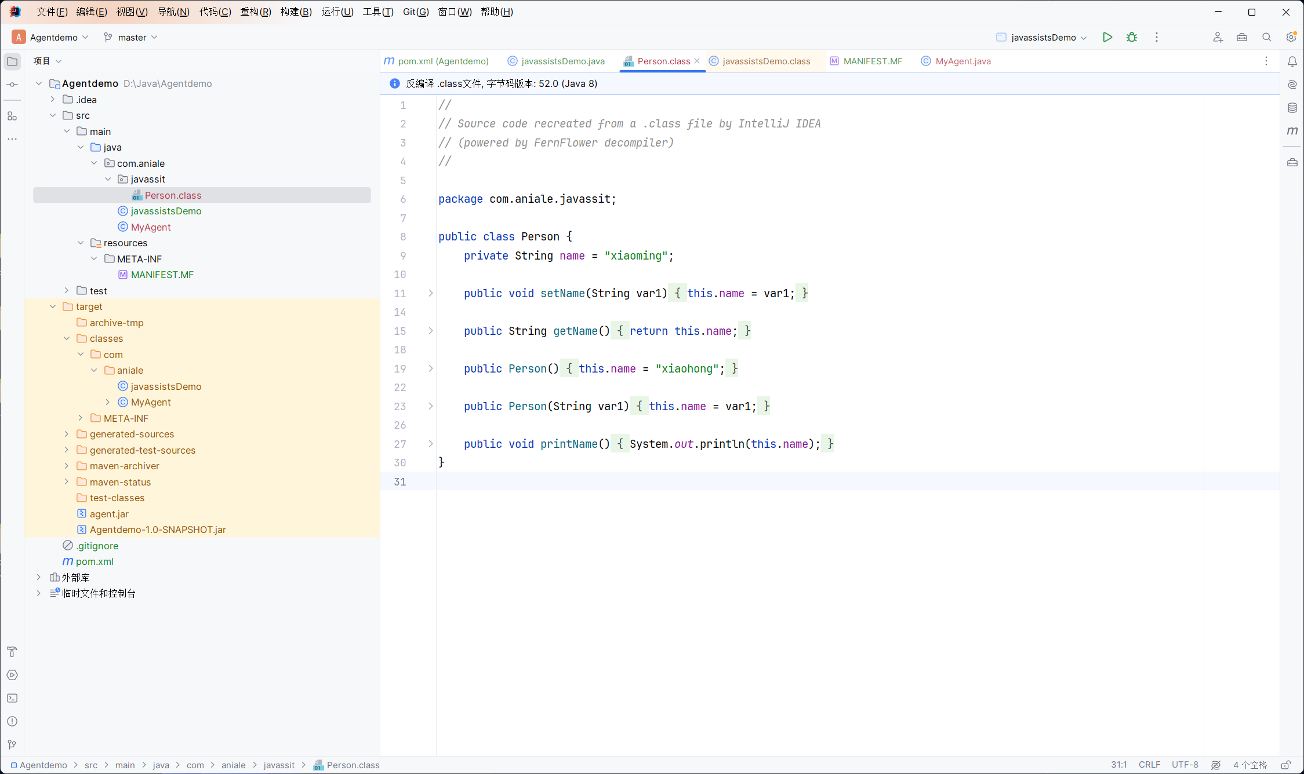Unfold the printName method body
1304x774 pixels.
[x=431, y=444]
